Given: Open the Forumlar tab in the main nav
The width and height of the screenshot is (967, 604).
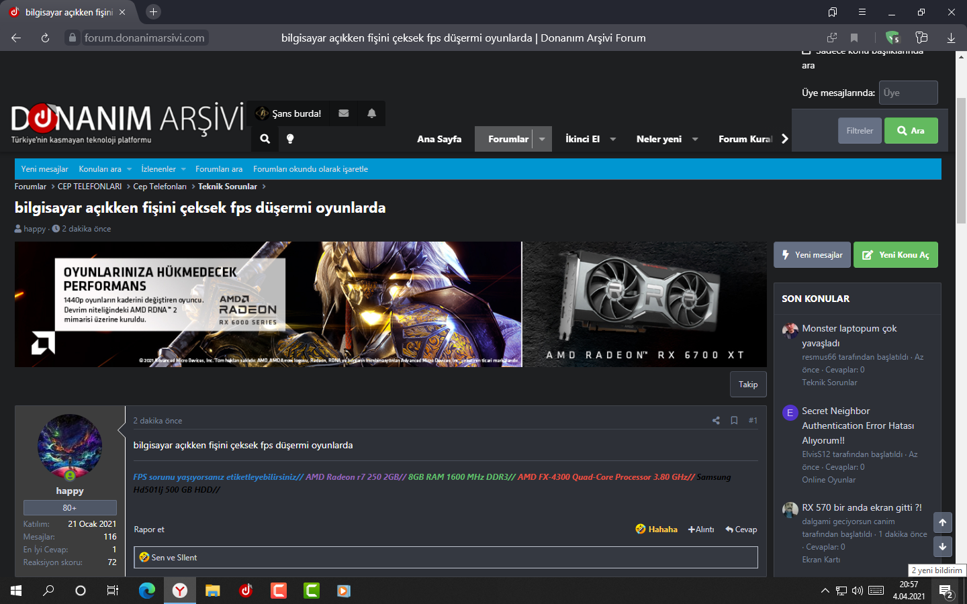Looking at the screenshot, I should (508, 139).
